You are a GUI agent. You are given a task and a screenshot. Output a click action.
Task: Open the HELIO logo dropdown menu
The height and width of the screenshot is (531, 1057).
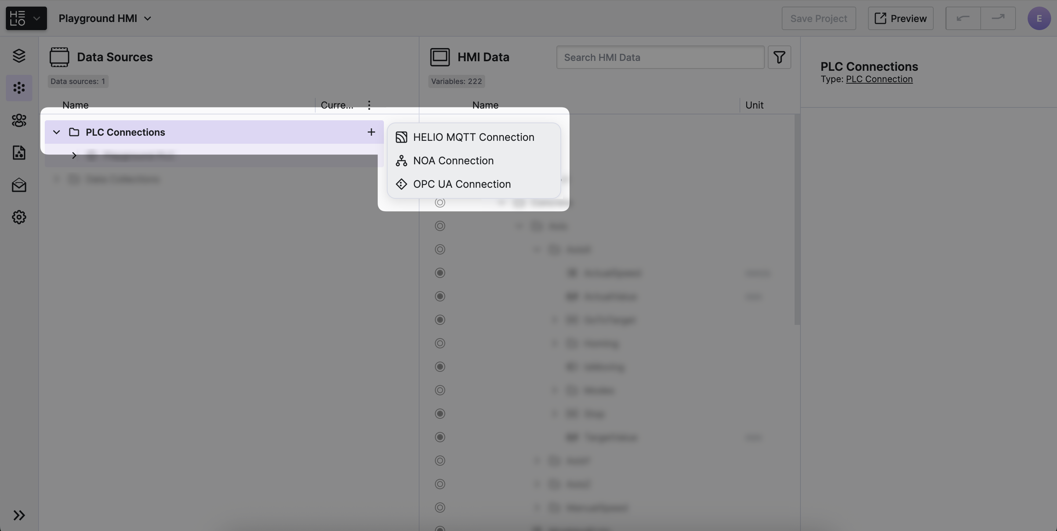point(26,18)
